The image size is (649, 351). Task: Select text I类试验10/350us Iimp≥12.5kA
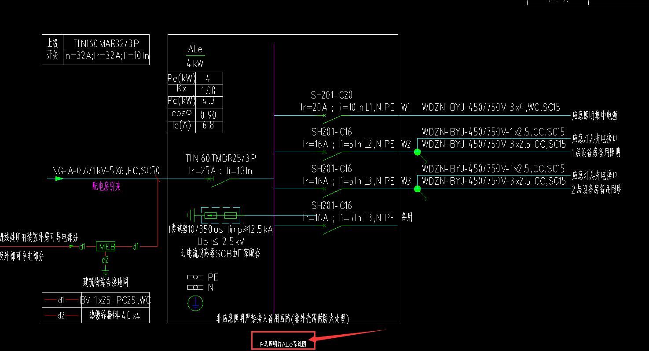coord(221,230)
